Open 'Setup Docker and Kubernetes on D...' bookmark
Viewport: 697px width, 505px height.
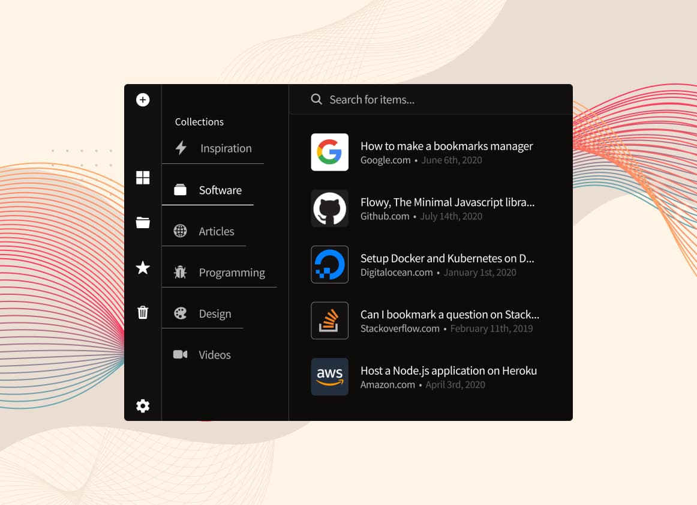click(447, 258)
